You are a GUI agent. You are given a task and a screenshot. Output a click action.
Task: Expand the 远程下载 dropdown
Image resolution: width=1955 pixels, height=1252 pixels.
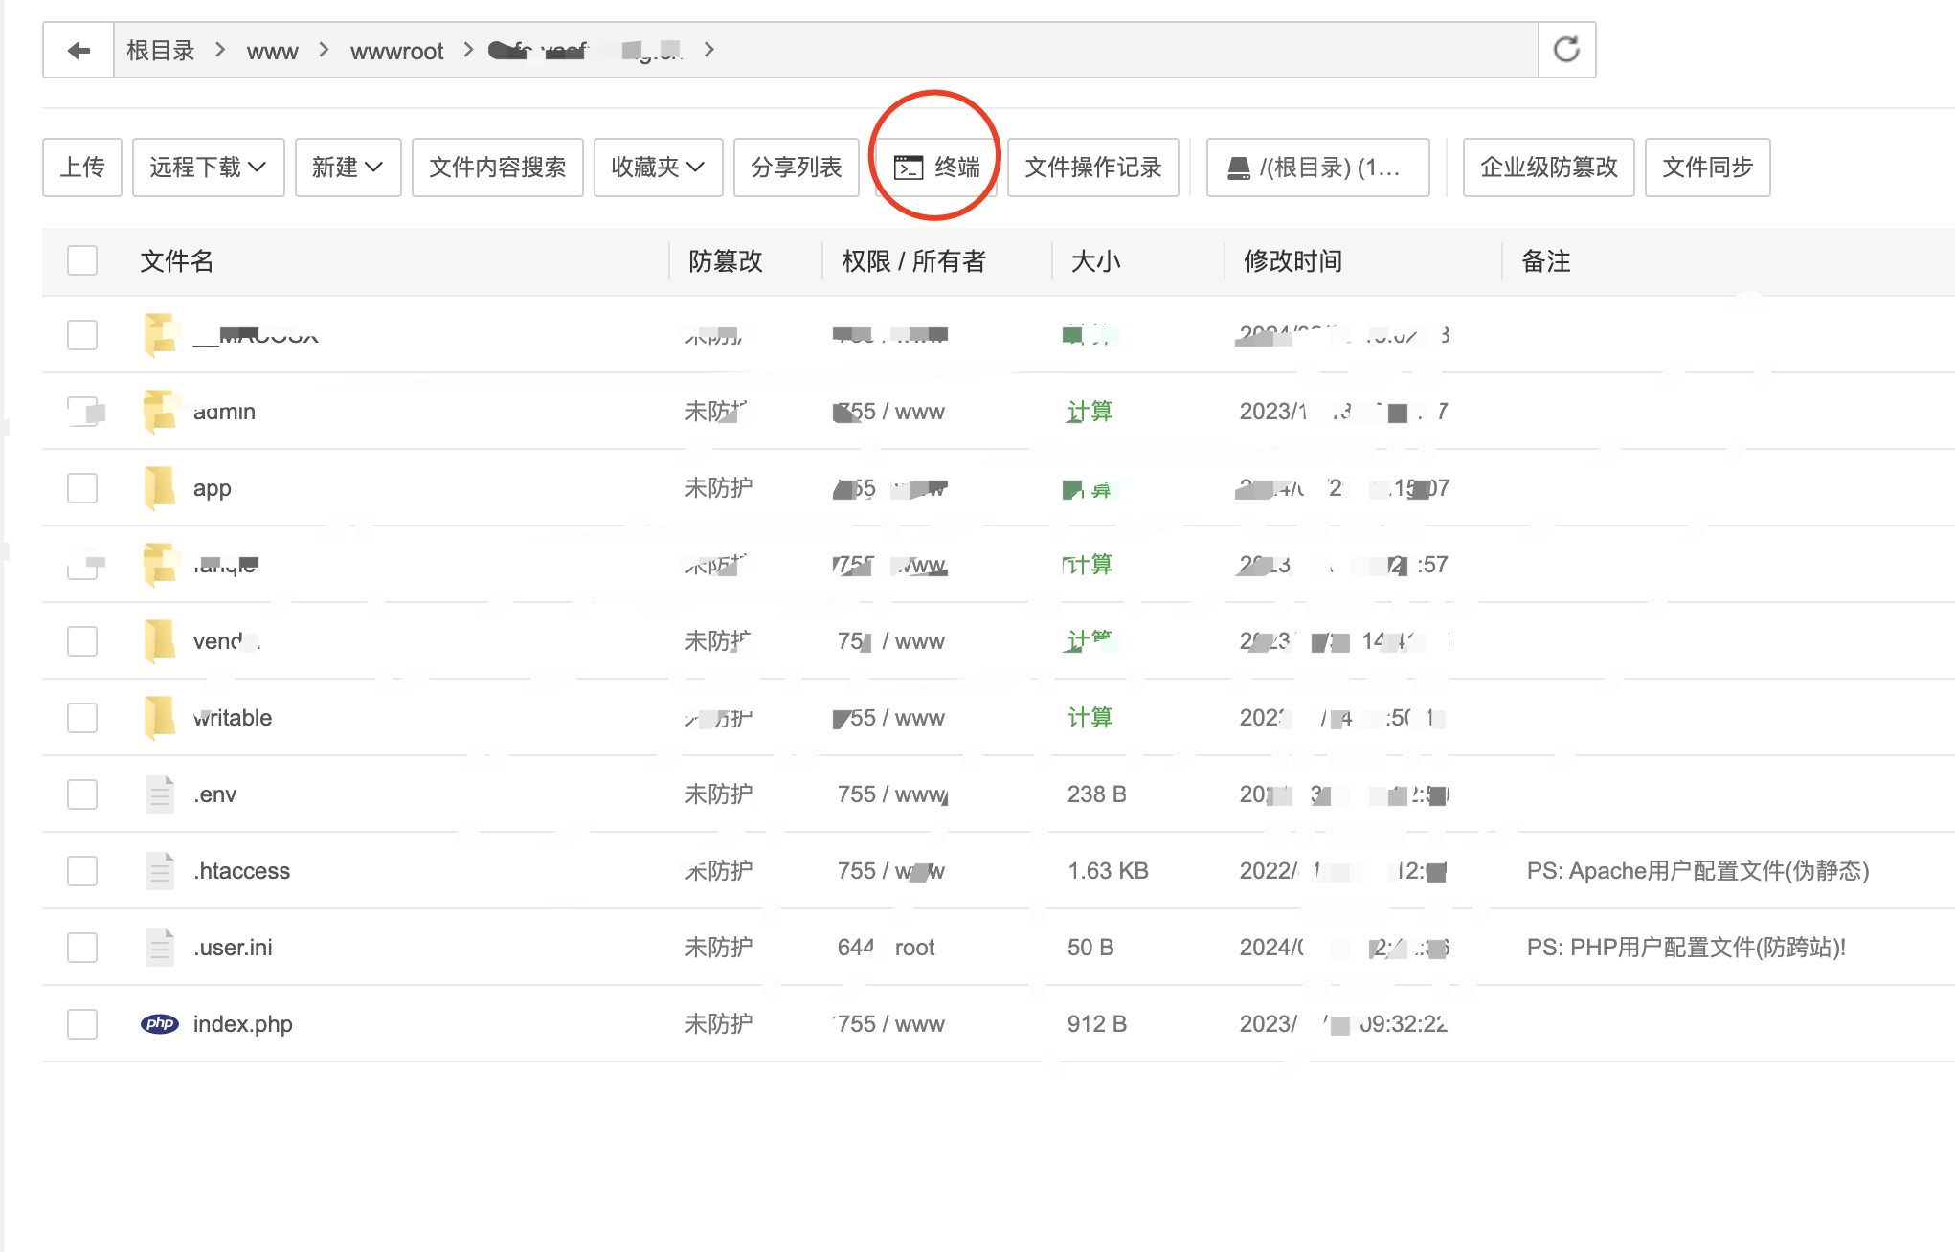[208, 168]
